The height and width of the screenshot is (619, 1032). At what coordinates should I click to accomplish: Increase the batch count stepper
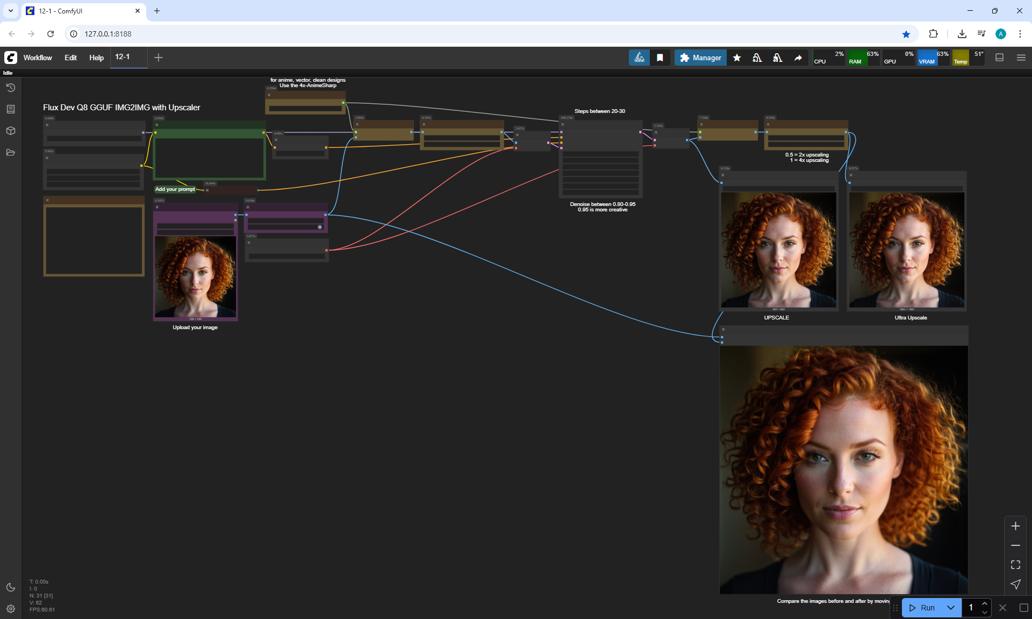(x=984, y=604)
